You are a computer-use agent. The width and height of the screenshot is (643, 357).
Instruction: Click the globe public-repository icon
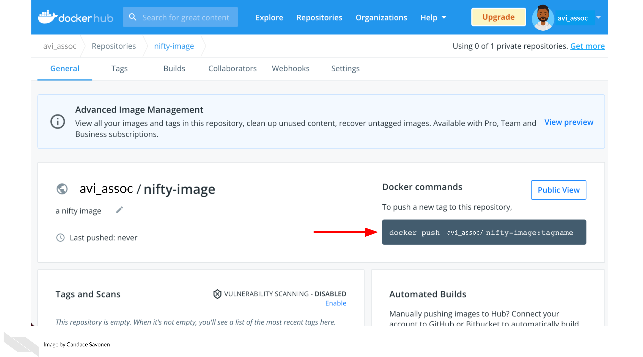coord(62,189)
